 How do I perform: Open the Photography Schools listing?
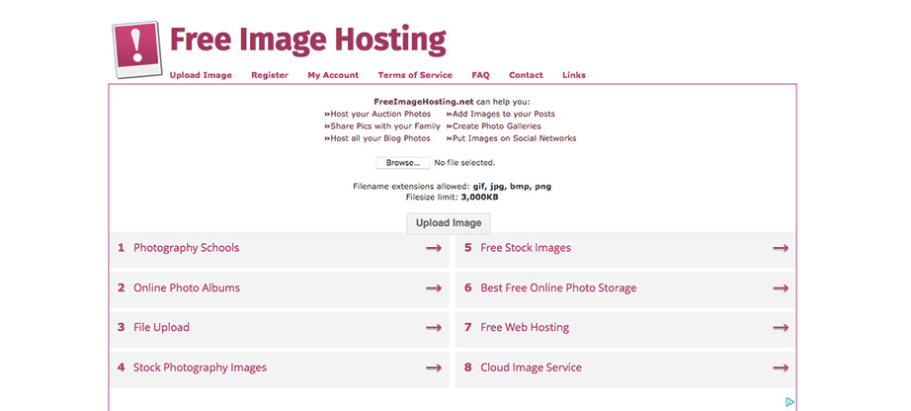tap(280, 248)
